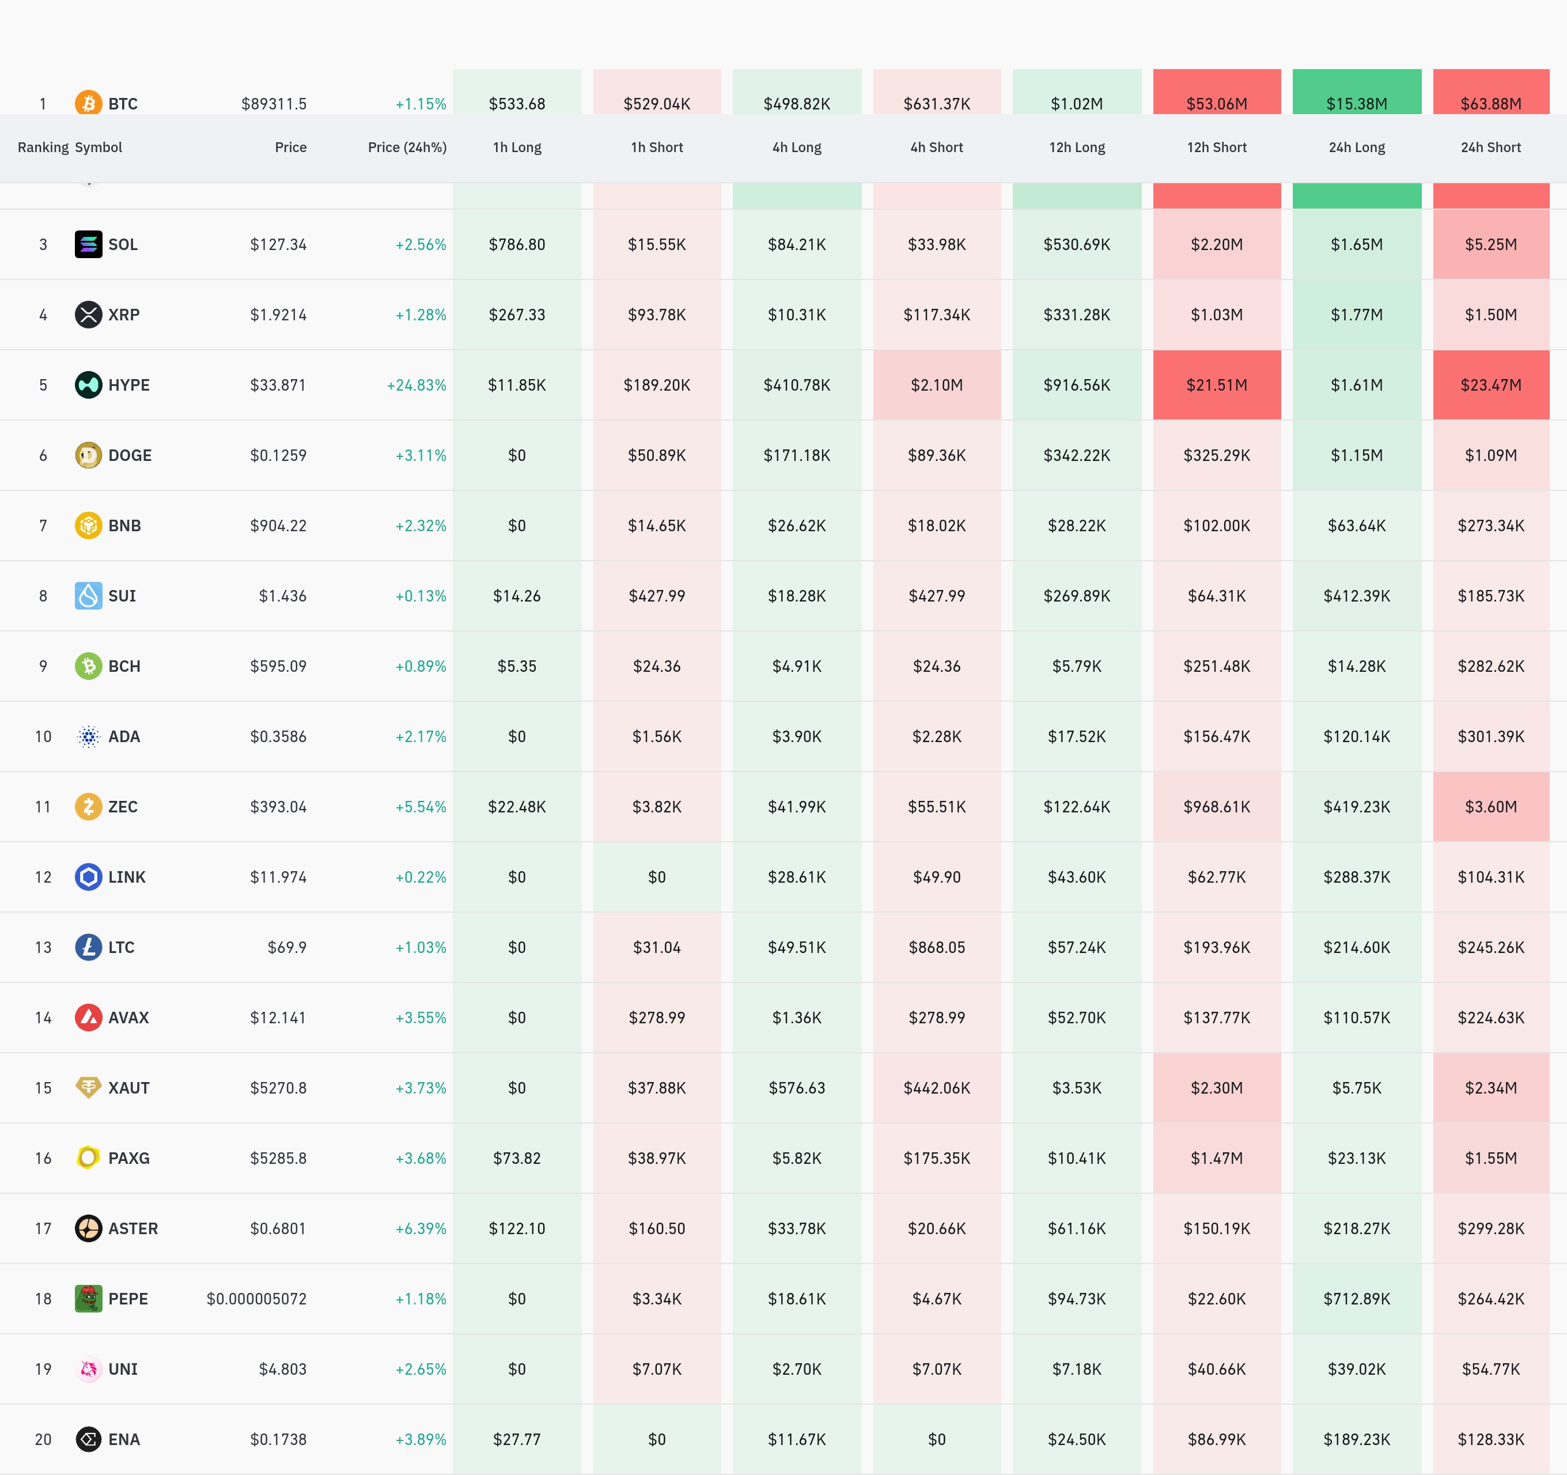Sort by 24h Short column header
The height and width of the screenshot is (1475, 1567).
(x=1490, y=147)
